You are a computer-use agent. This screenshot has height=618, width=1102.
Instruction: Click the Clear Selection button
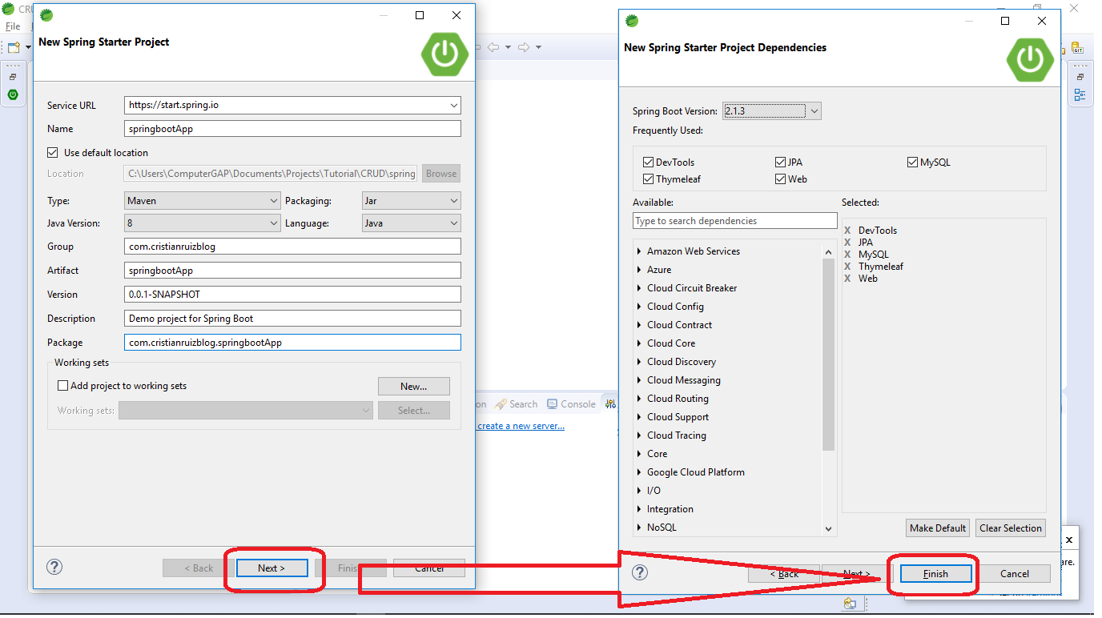pyautogui.click(x=1011, y=528)
